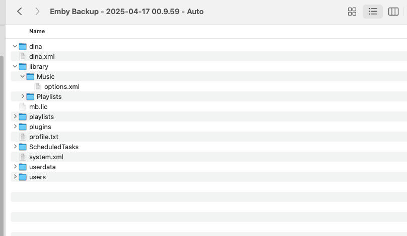Collapse the dlna folder
The width and height of the screenshot is (407, 236).
coord(15,46)
